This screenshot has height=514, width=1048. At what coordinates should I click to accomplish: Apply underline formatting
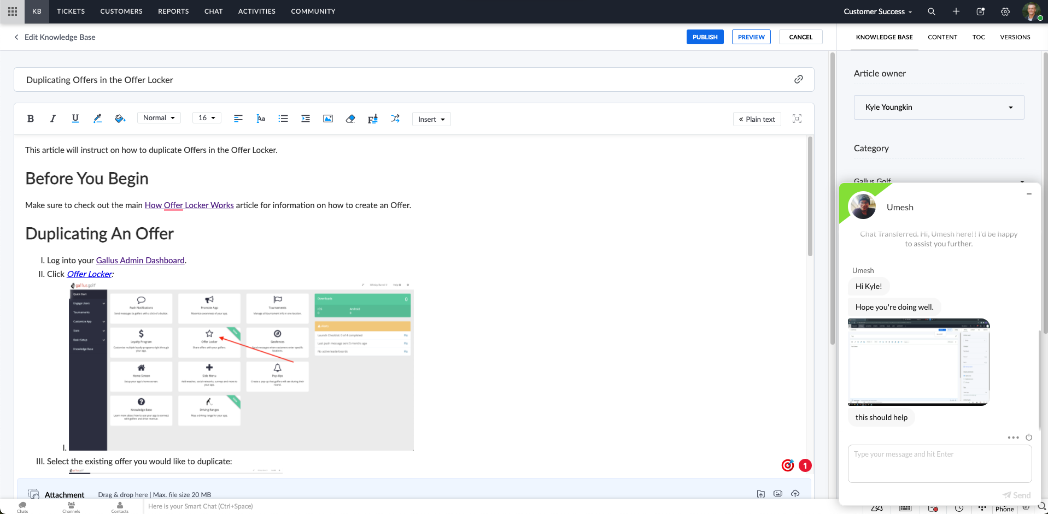[x=75, y=119]
